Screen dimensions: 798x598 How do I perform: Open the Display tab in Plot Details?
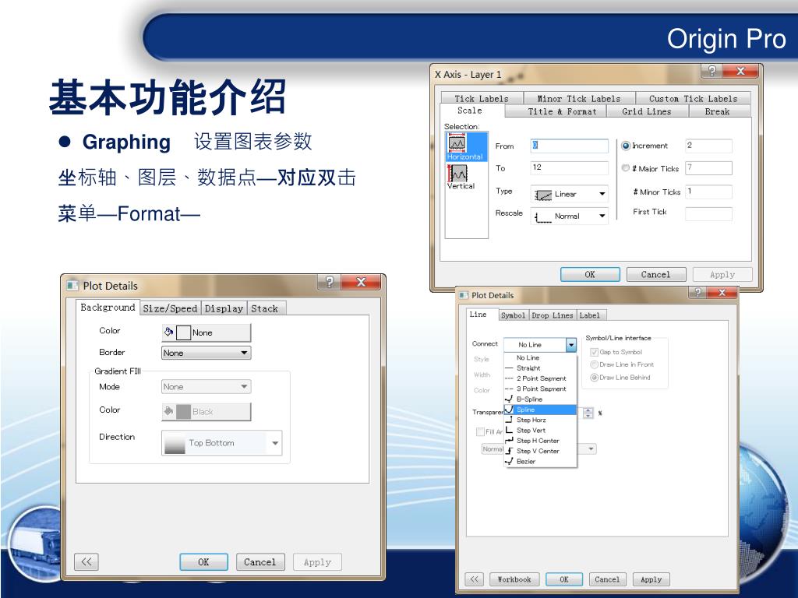click(224, 308)
